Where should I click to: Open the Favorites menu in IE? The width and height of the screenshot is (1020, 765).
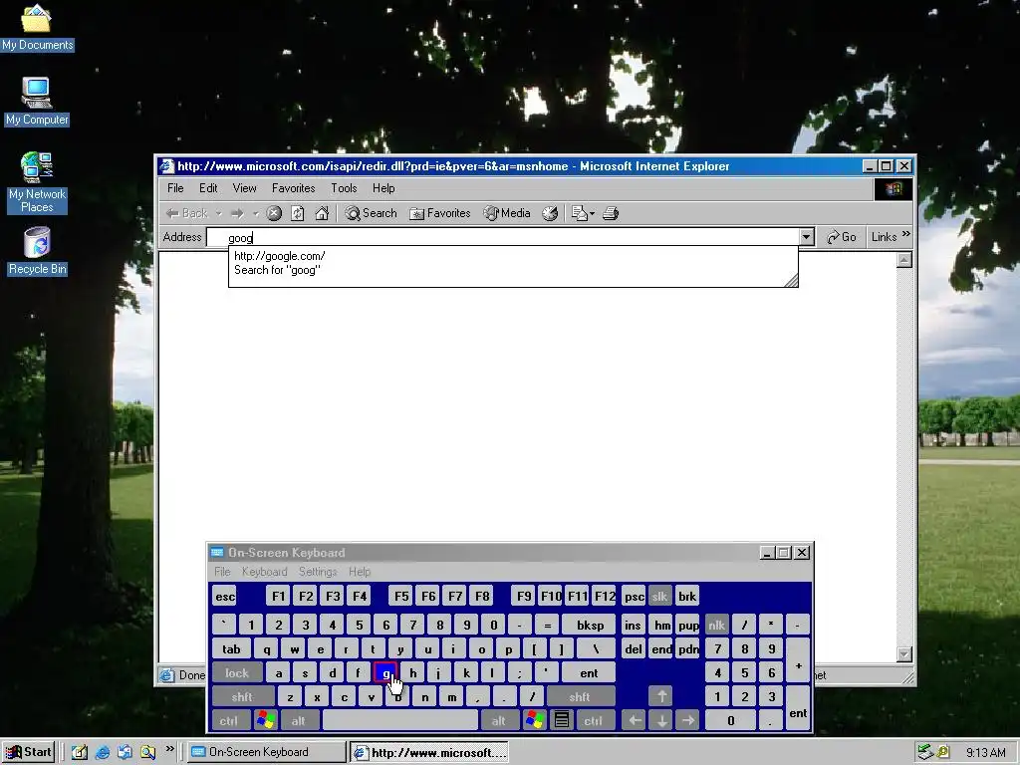click(x=294, y=188)
